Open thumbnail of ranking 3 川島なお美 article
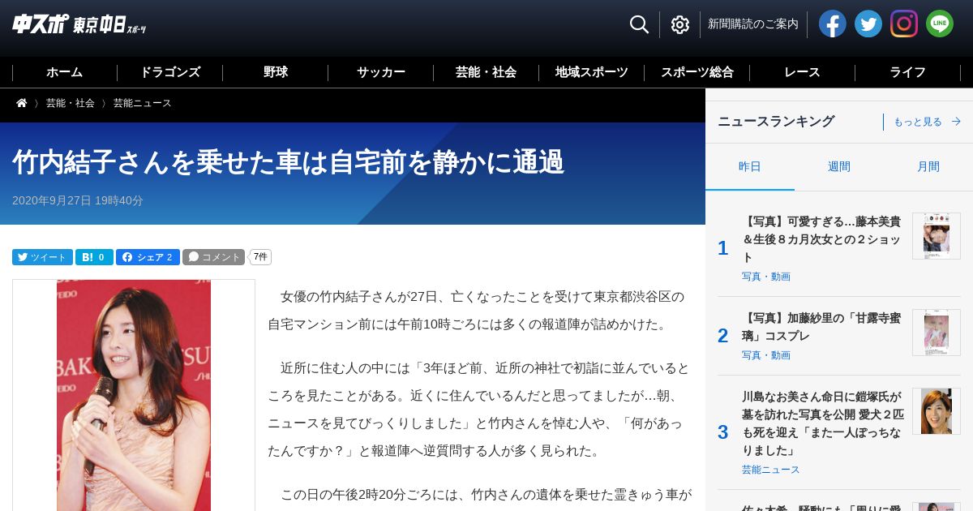 (937, 411)
